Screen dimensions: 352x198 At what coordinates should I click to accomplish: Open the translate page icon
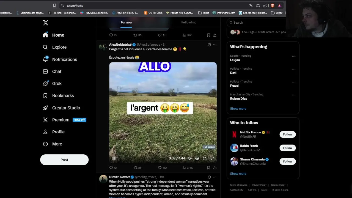point(251,5)
